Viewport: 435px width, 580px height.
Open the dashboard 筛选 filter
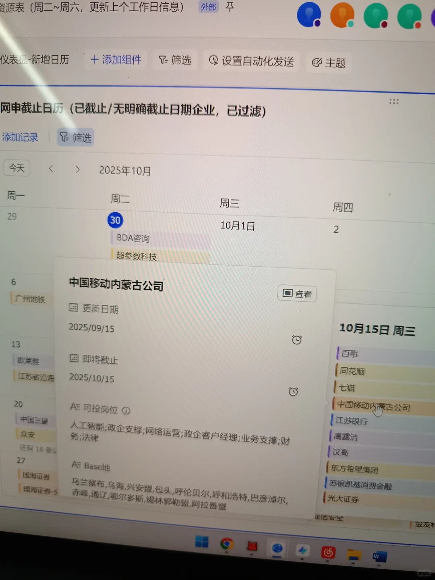click(x=175, y=60)
